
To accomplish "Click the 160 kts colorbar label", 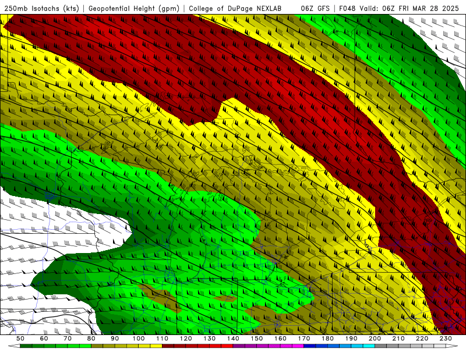I will (280, 339).
